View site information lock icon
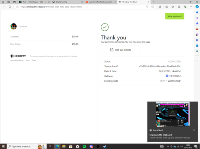This screenshot has width=200, height=149. click(17, 7)
